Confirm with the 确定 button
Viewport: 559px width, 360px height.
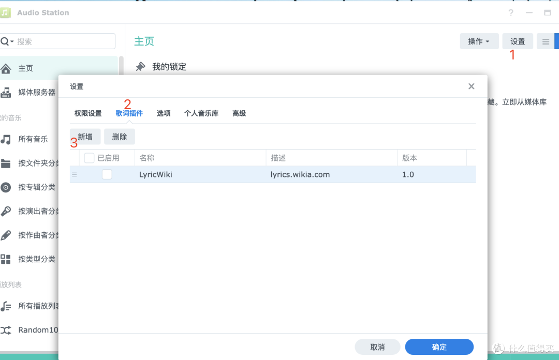(x=439, y=347)
